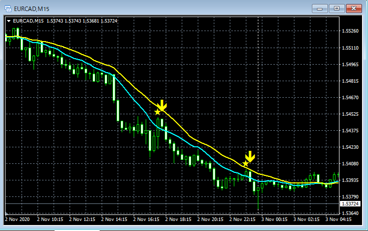368x231 pixels.
Task: Click time axis label 2 Nov 18:15
Action: [x=178, y=219]
